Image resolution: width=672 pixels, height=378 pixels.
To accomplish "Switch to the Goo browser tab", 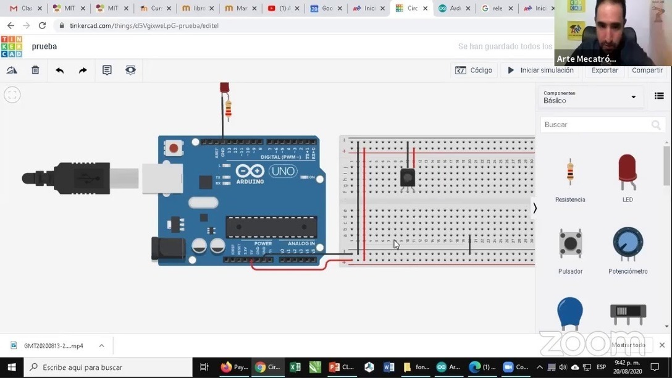I will (x=327, y=8).
